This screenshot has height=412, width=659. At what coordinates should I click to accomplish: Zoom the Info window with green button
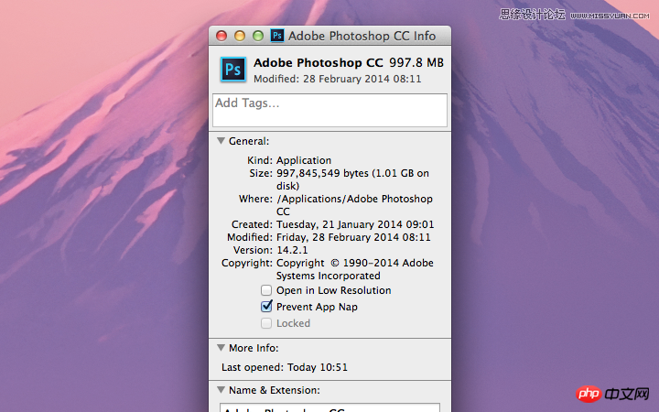click(x=257, y=36)
